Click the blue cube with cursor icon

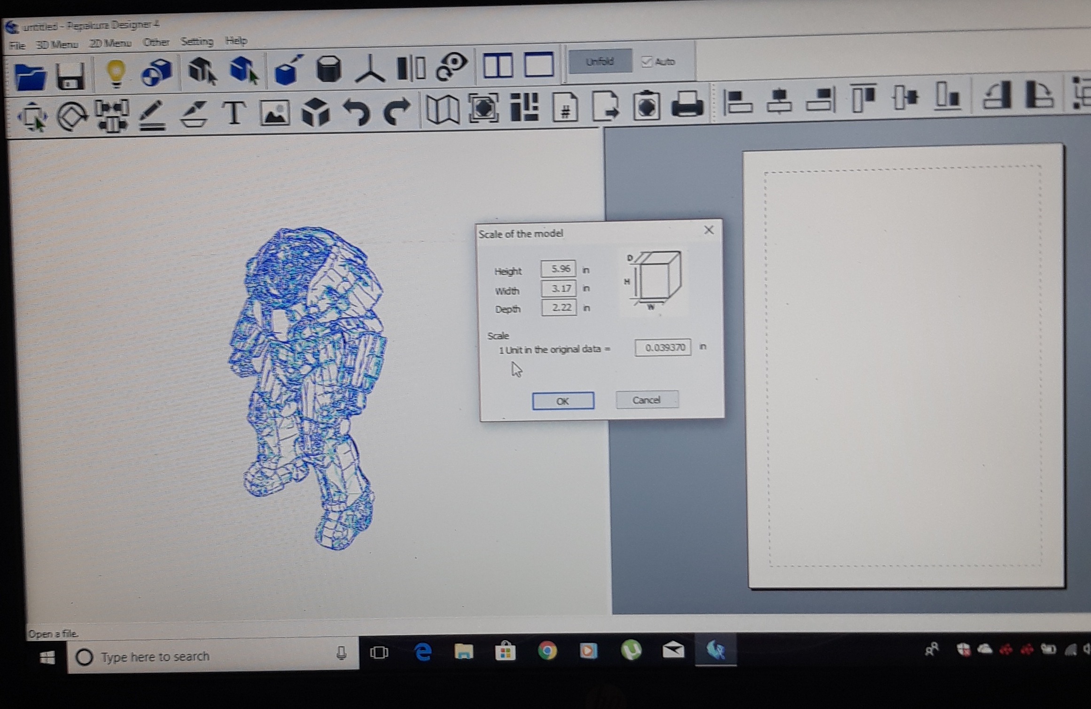click(x=244, y=70)
